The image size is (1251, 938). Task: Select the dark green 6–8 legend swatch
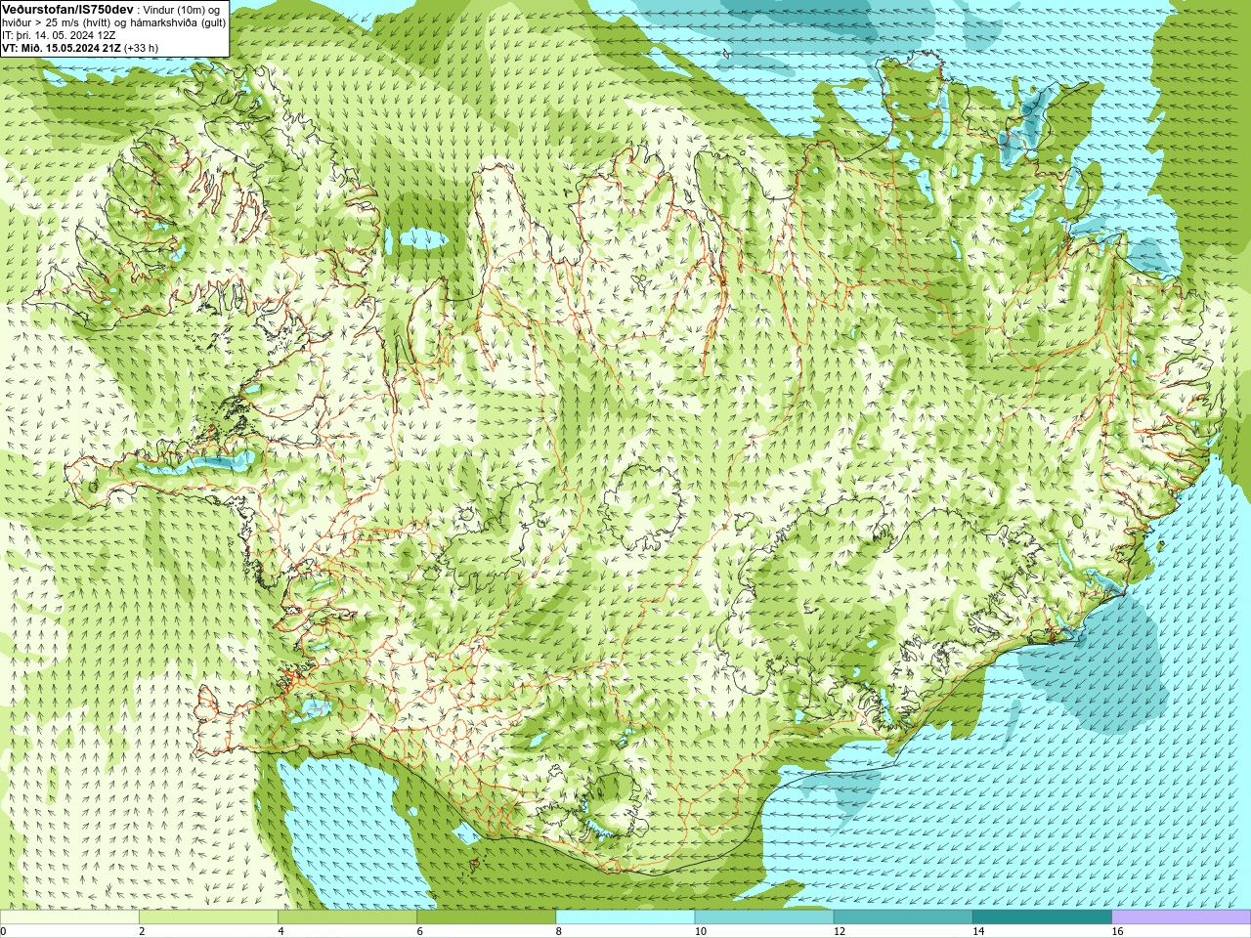click(486, 917)
